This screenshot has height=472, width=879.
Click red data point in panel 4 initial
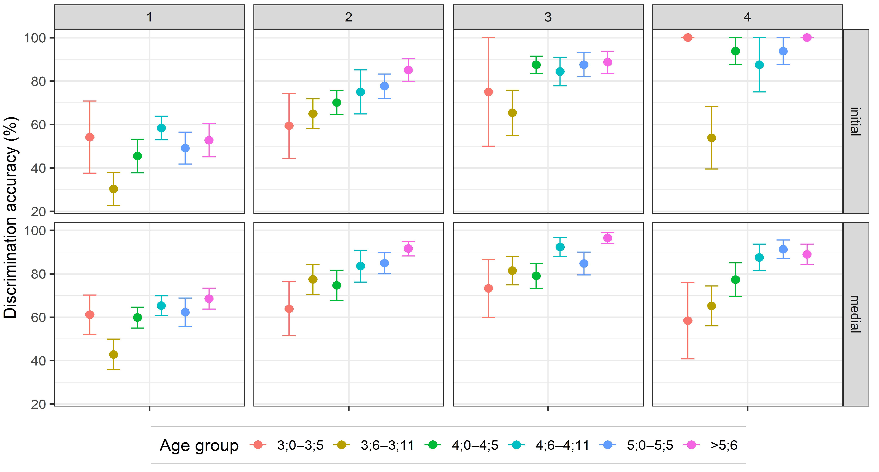pos(688,37)
